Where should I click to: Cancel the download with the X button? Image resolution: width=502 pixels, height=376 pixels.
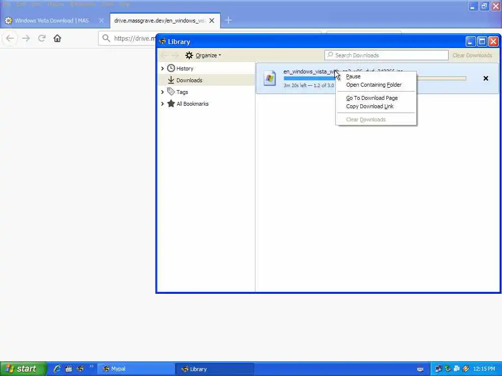coord(486,78)
